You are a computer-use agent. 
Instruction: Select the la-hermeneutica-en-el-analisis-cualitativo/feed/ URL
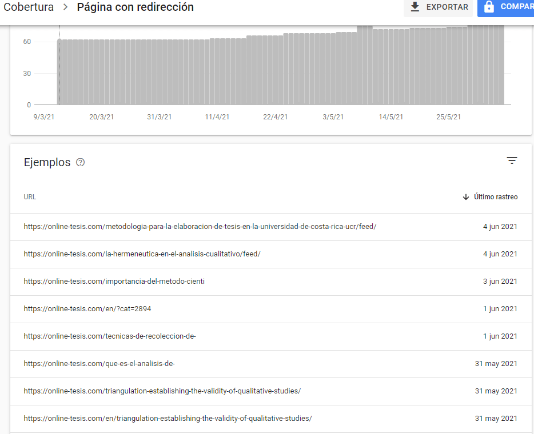(x=142, y=254)
